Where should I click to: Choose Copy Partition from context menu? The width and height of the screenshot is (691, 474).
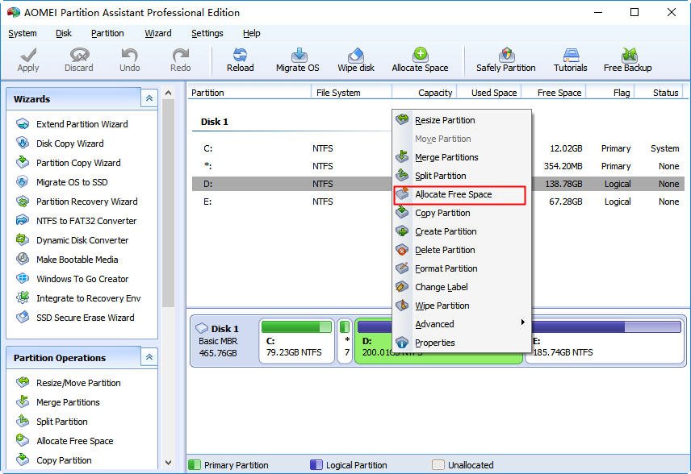(x=462, y=213)
